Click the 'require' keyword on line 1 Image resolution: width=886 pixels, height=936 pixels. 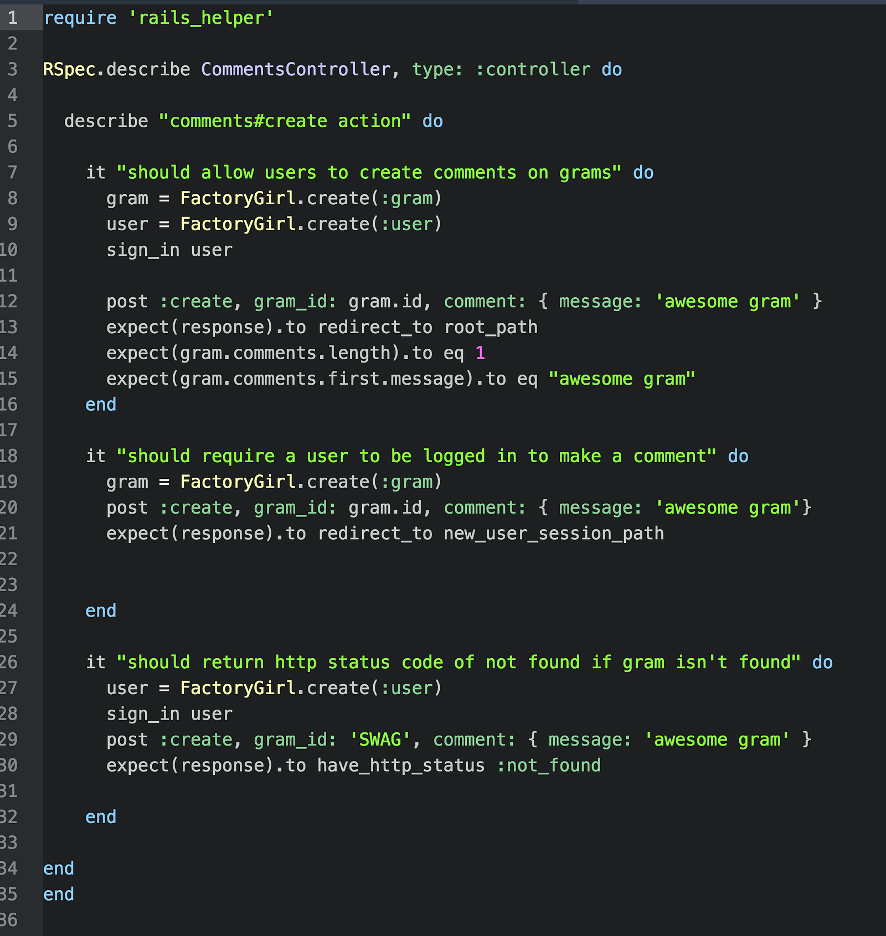point(80,18)
